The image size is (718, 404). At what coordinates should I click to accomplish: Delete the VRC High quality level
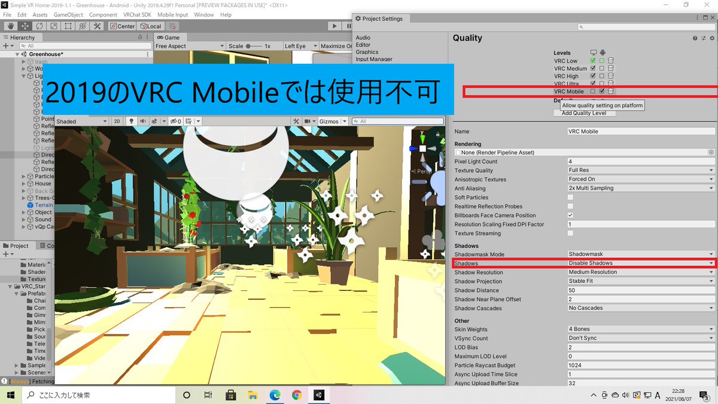pyautogui.click(x=611, y=76)
